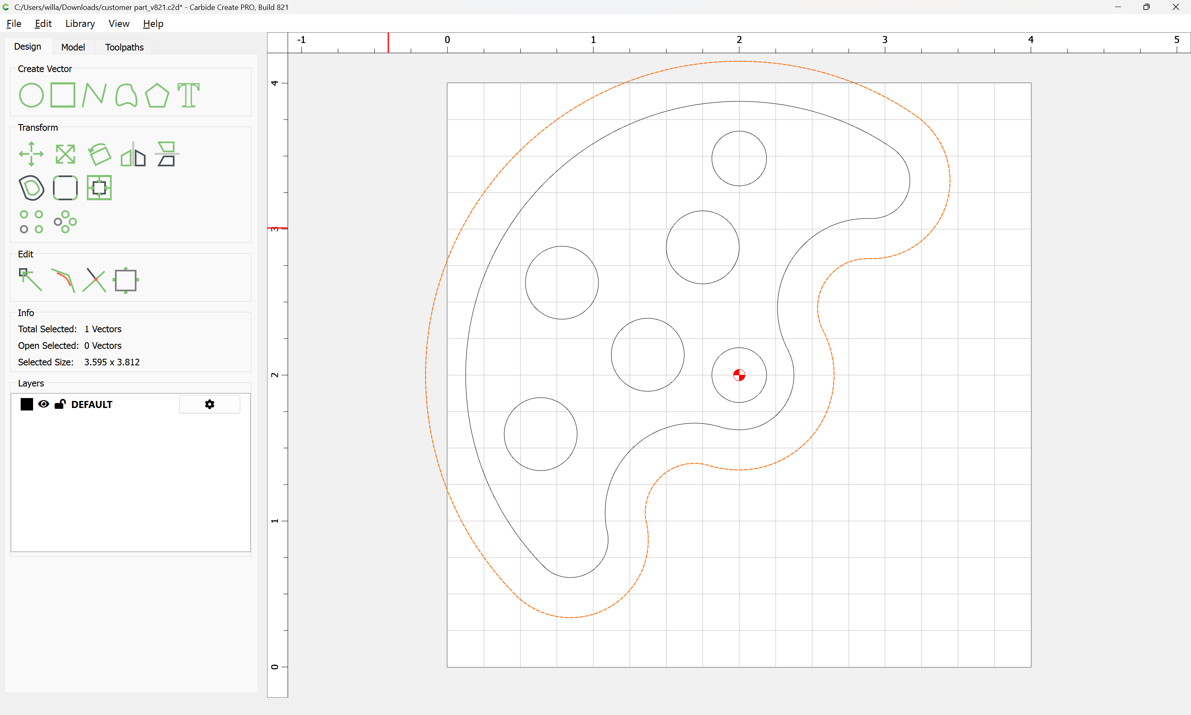Screen dimensions: 1191x715
Task: Pick the Curve drawing tool
Action: pos(126,95)
